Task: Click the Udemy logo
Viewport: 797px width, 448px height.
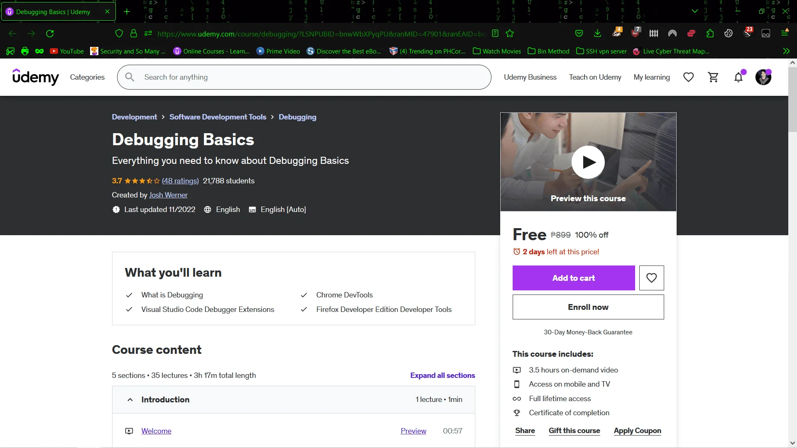Action: click(36, 77)
